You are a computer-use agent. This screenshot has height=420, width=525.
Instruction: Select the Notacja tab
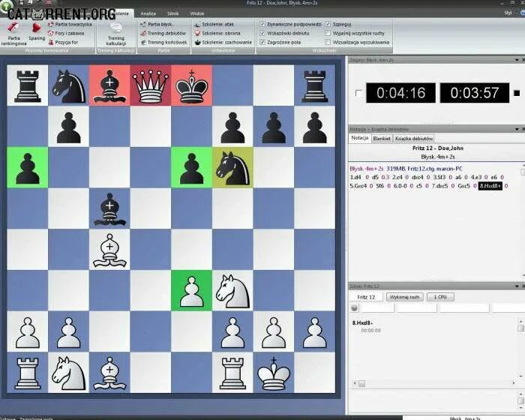click(x=360, y=138)
